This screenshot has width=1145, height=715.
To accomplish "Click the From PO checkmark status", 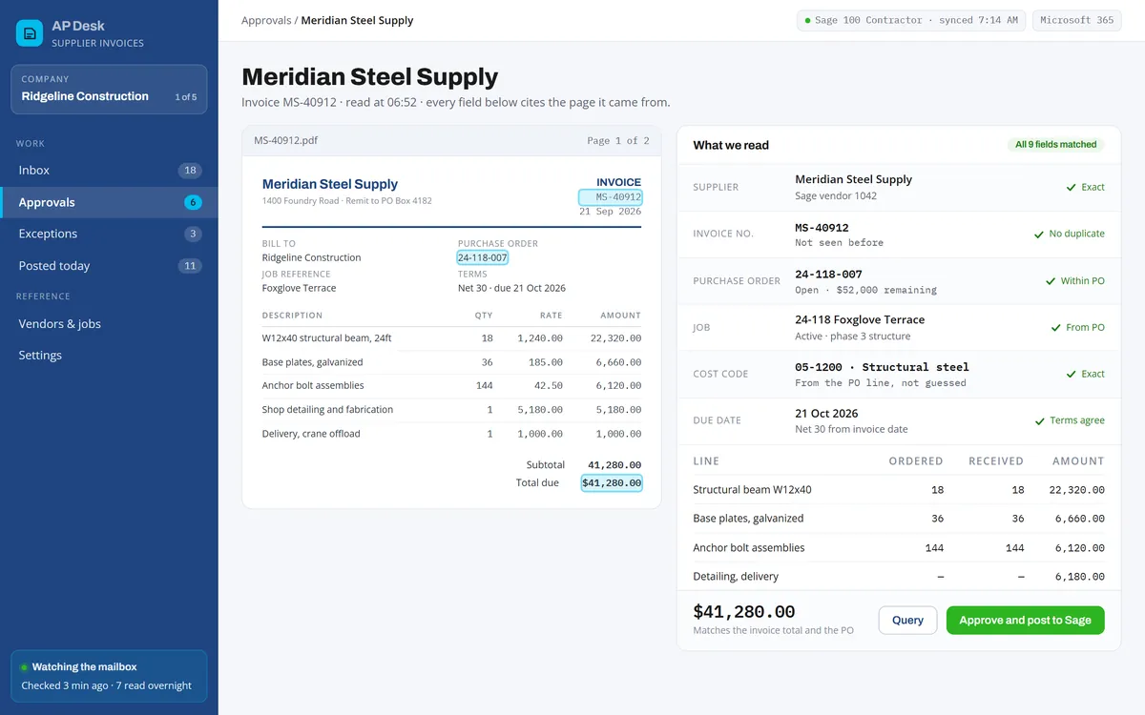I will (1078, 327).
